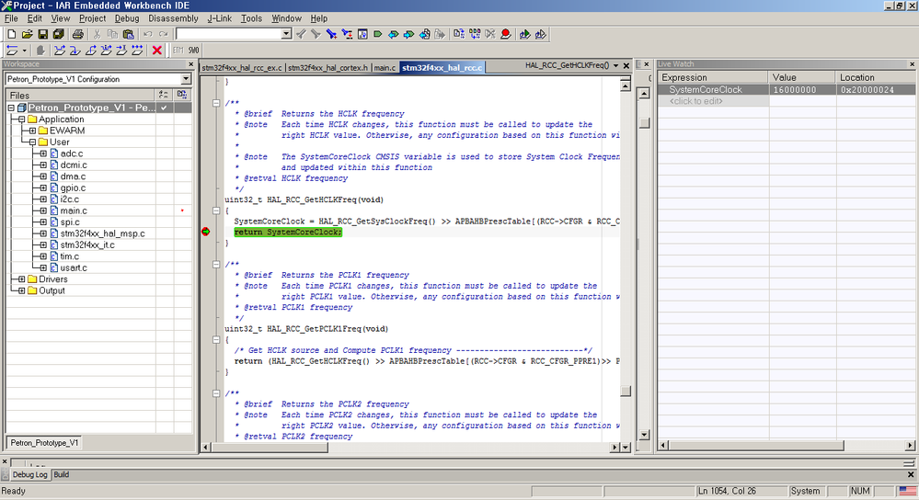Viewport: 919px width, 500px height.
Task: Open the quick search combo box dropdown
Action: 286,34
